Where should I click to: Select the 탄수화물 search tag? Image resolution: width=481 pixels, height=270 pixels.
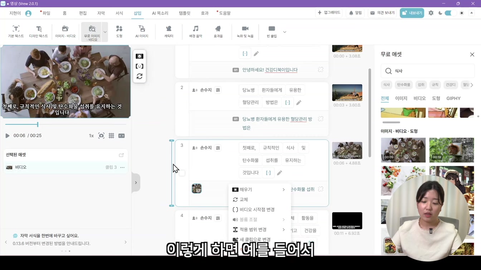403,85
